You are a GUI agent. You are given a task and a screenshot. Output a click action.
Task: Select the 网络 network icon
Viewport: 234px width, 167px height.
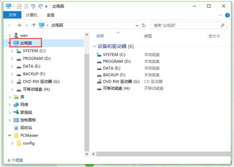coord(16,105)
